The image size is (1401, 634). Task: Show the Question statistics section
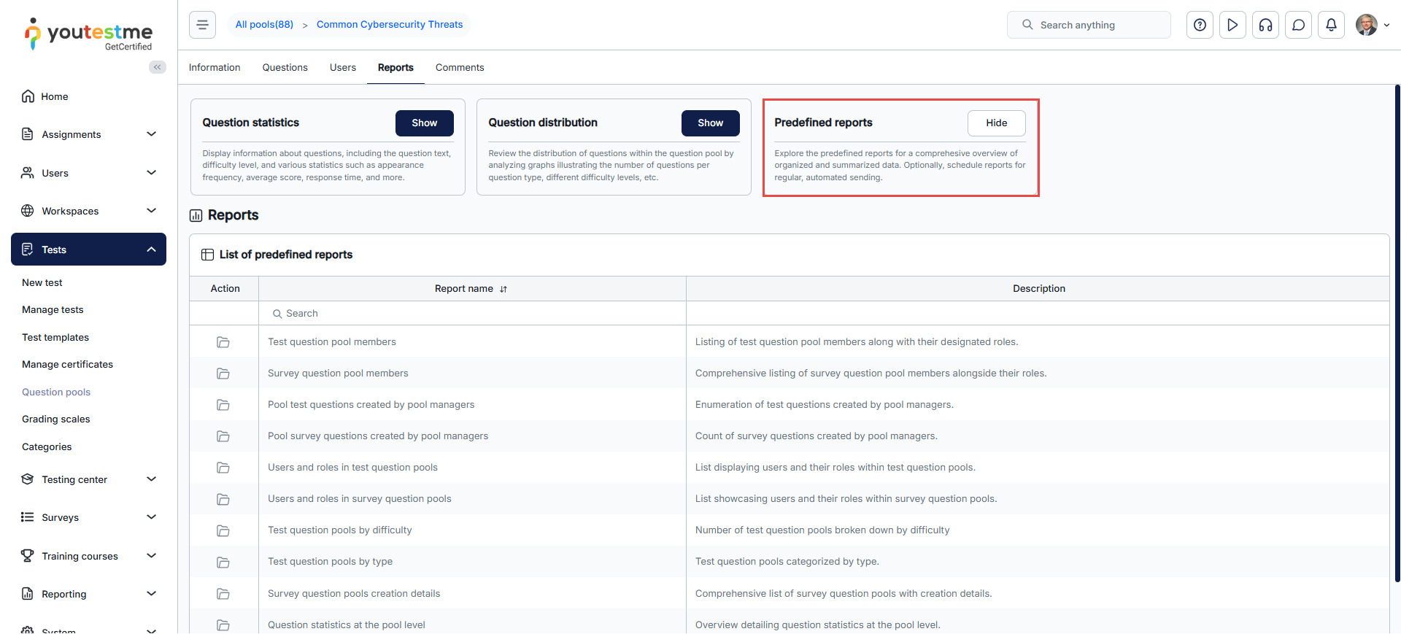click(424, 123)
